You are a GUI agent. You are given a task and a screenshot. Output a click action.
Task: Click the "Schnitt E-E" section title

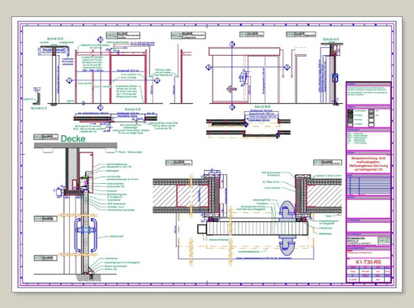coord(132,109)
